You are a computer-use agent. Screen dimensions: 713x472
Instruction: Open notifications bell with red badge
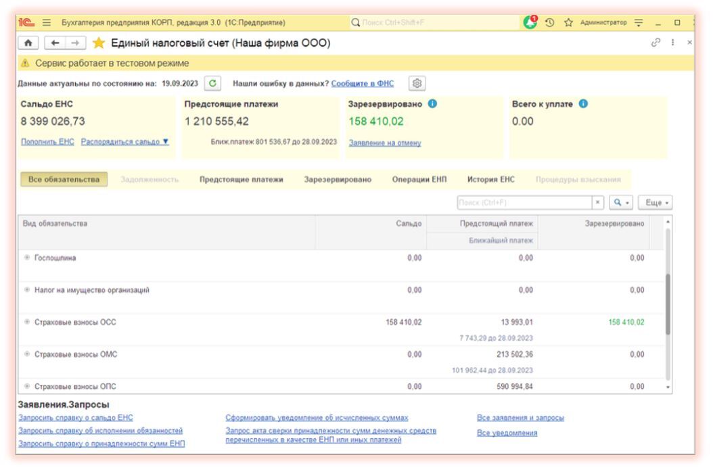pyautogui.click(x=530, y=22)
